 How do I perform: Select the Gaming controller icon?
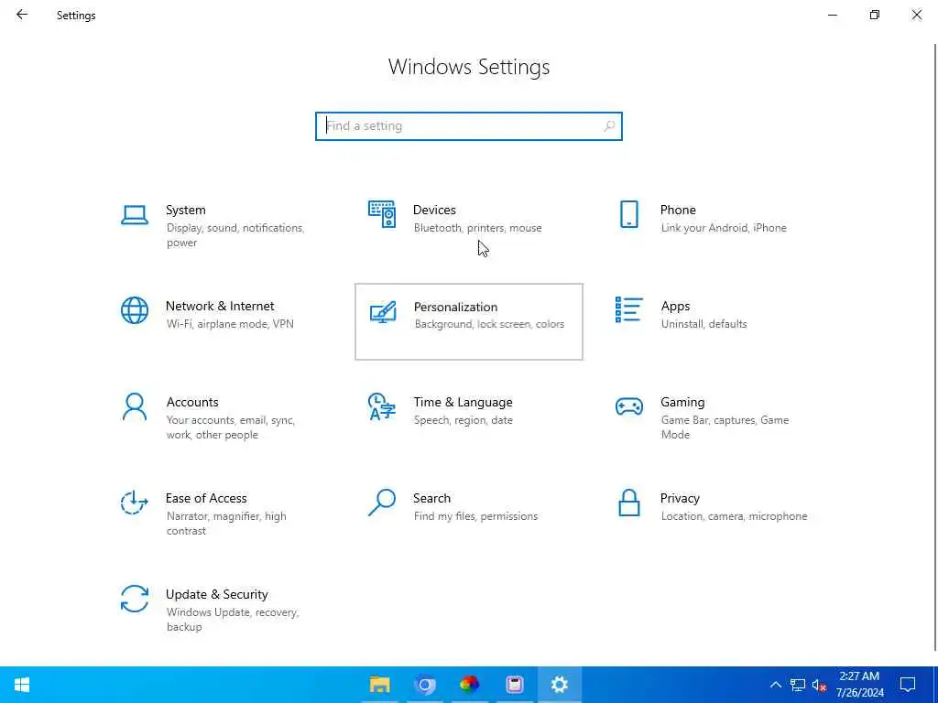[628, 406]
